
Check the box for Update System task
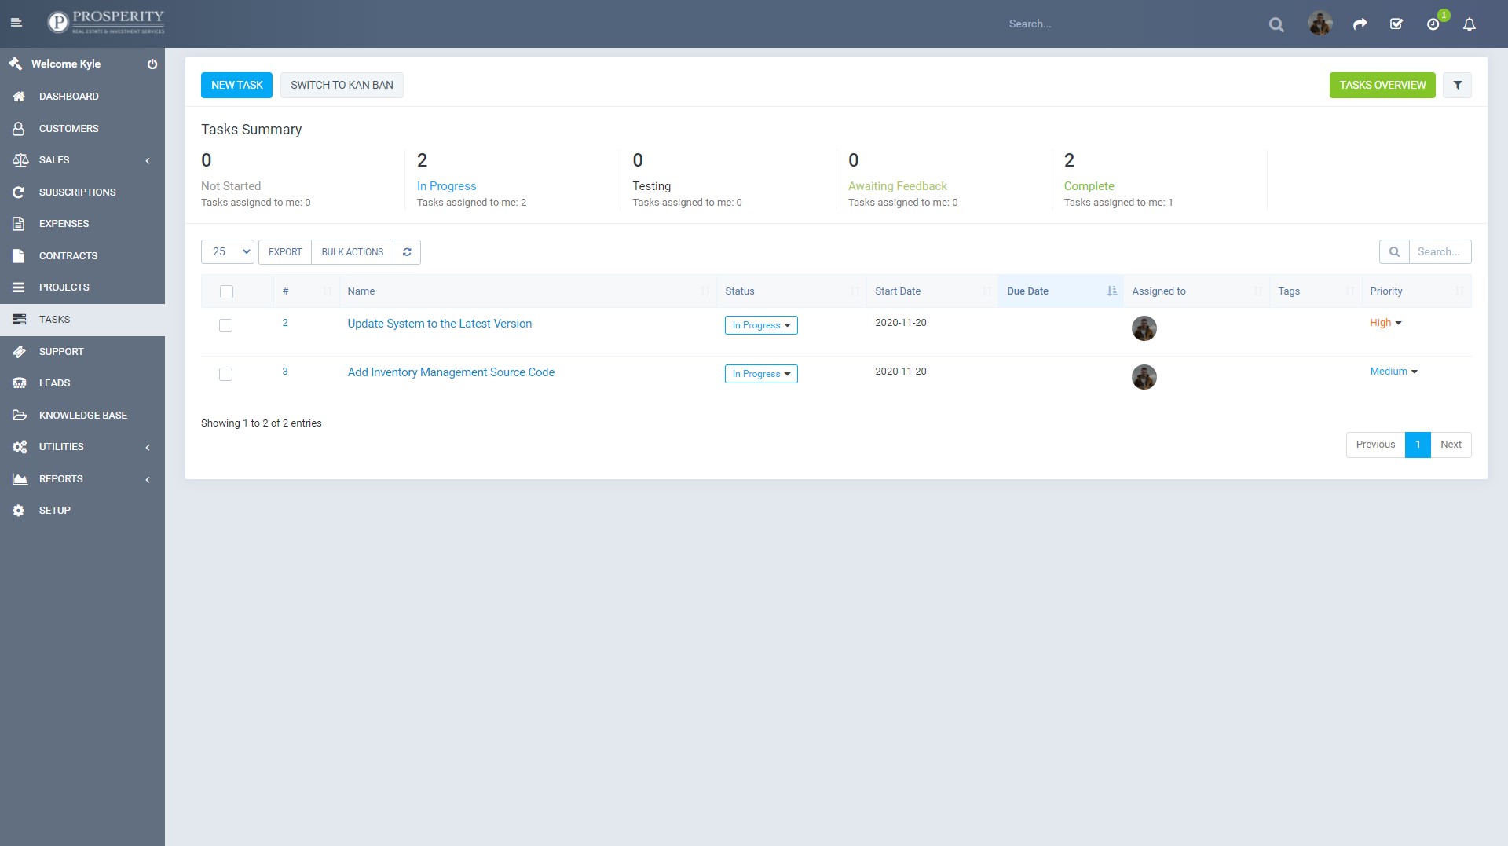click(225, 325)
